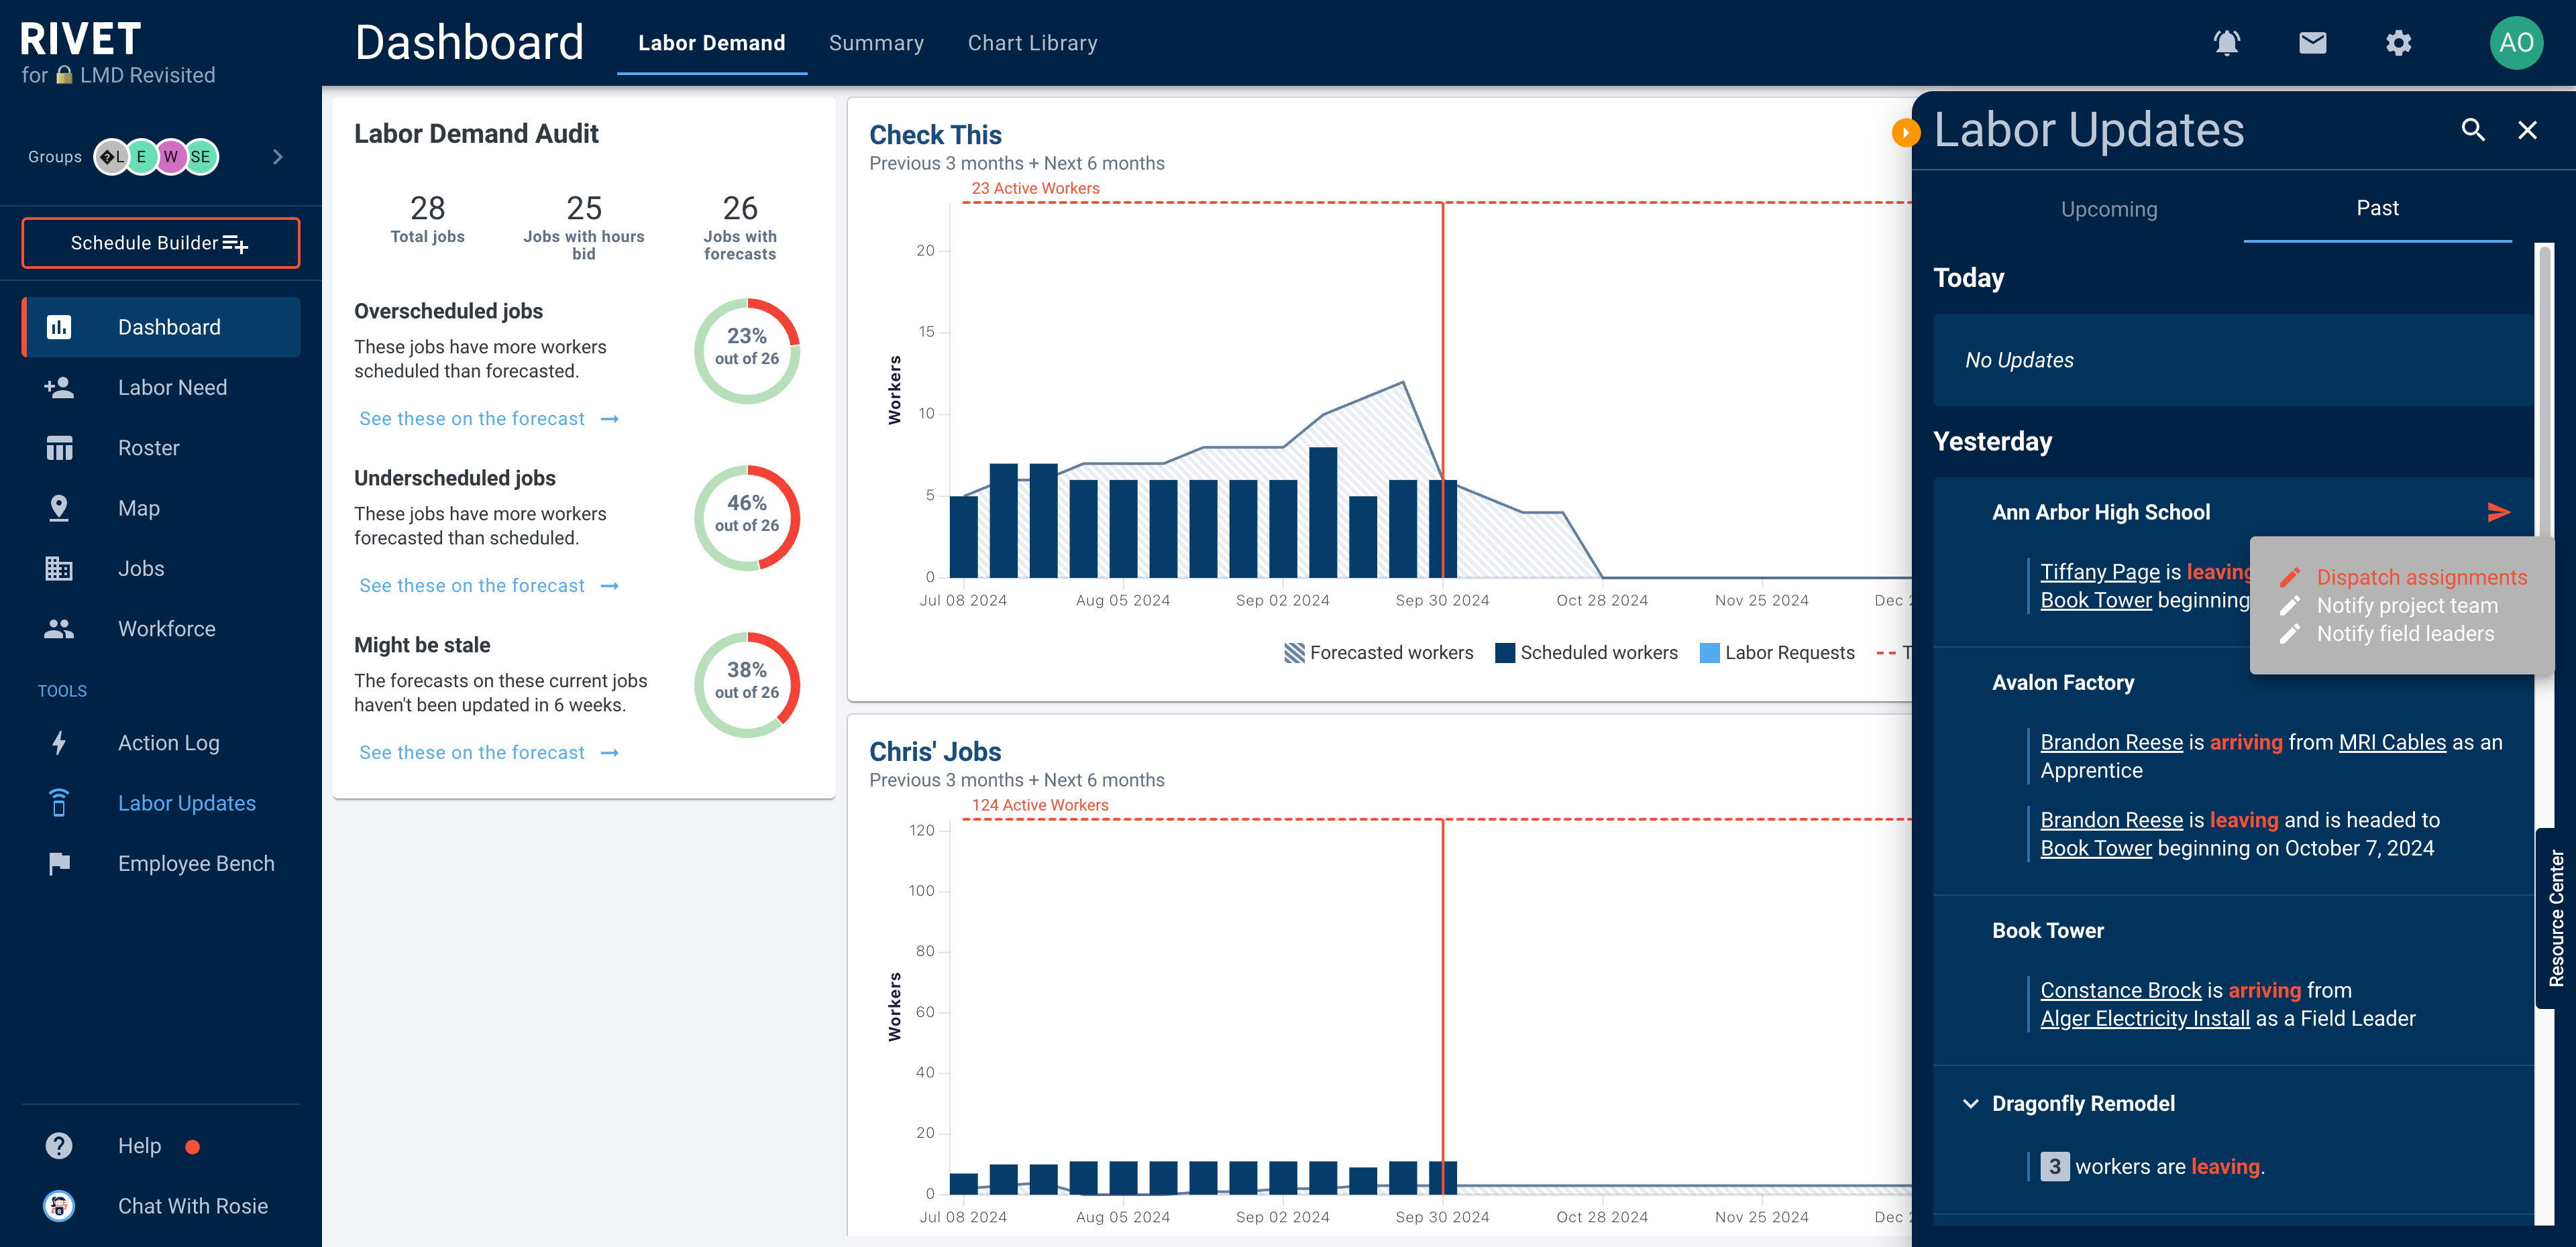Open the Alger Electricity Install link
The width and height of the screenshot is (2576, 1247).
(2145, 1018)
